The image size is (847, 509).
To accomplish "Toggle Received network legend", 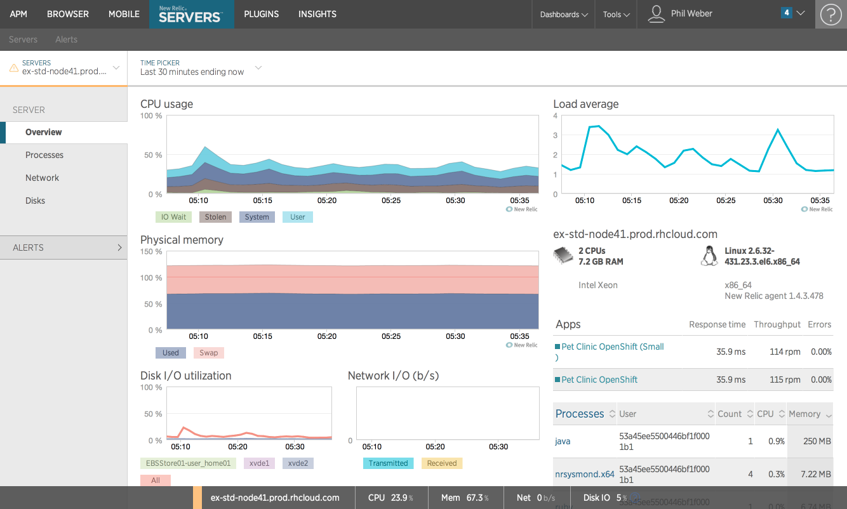I will [442, 463].
